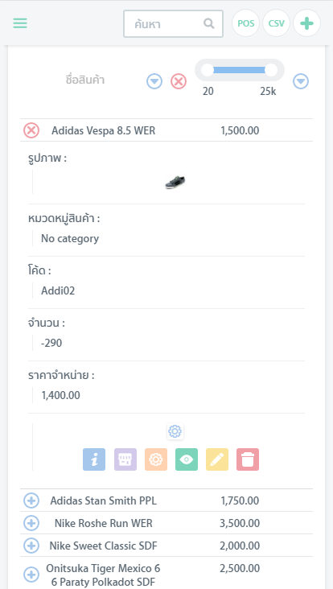Click the blue info icon button
333x589 pixels.
coord(94,459)
